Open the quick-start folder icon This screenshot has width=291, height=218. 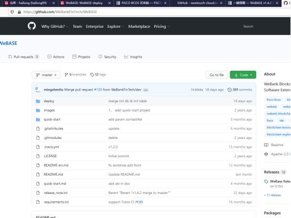point(38,119)
